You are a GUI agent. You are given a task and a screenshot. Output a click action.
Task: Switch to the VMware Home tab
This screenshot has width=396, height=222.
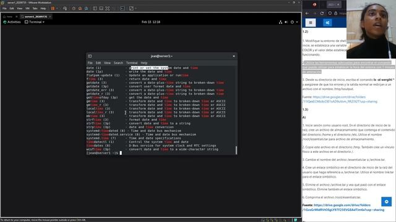coord(9,17)
